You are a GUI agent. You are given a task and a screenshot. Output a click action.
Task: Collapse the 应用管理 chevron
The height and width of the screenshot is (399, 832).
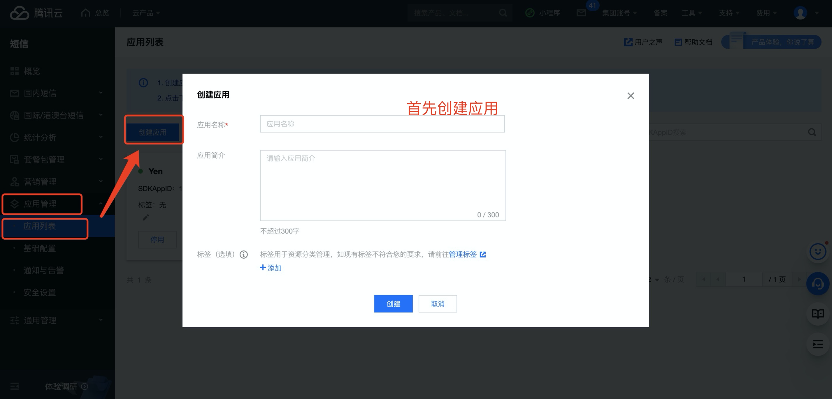[x=101, y=204]
